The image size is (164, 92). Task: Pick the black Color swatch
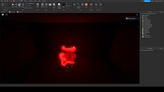(64, 5)
